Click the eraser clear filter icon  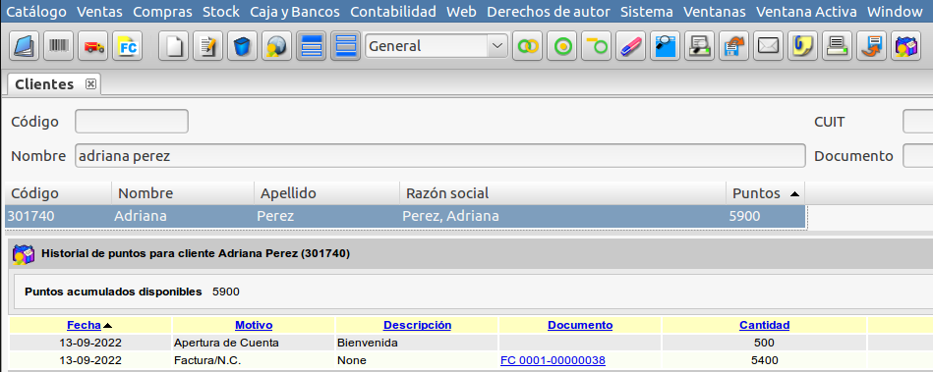631,46
